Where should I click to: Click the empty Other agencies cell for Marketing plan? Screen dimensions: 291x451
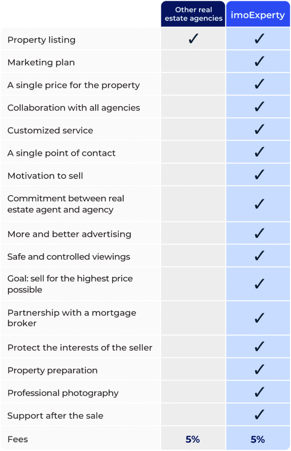point(193,62)
